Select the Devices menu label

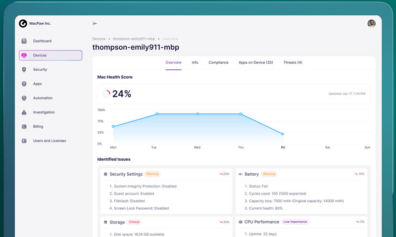pyautogui.click(x=40, y=55)
